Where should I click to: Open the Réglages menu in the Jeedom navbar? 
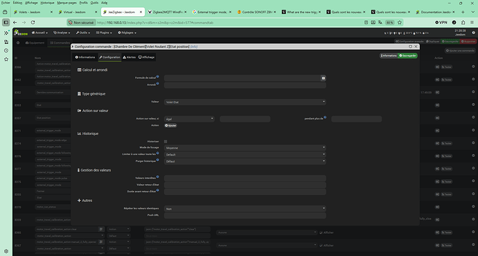[x=127, y=33]
